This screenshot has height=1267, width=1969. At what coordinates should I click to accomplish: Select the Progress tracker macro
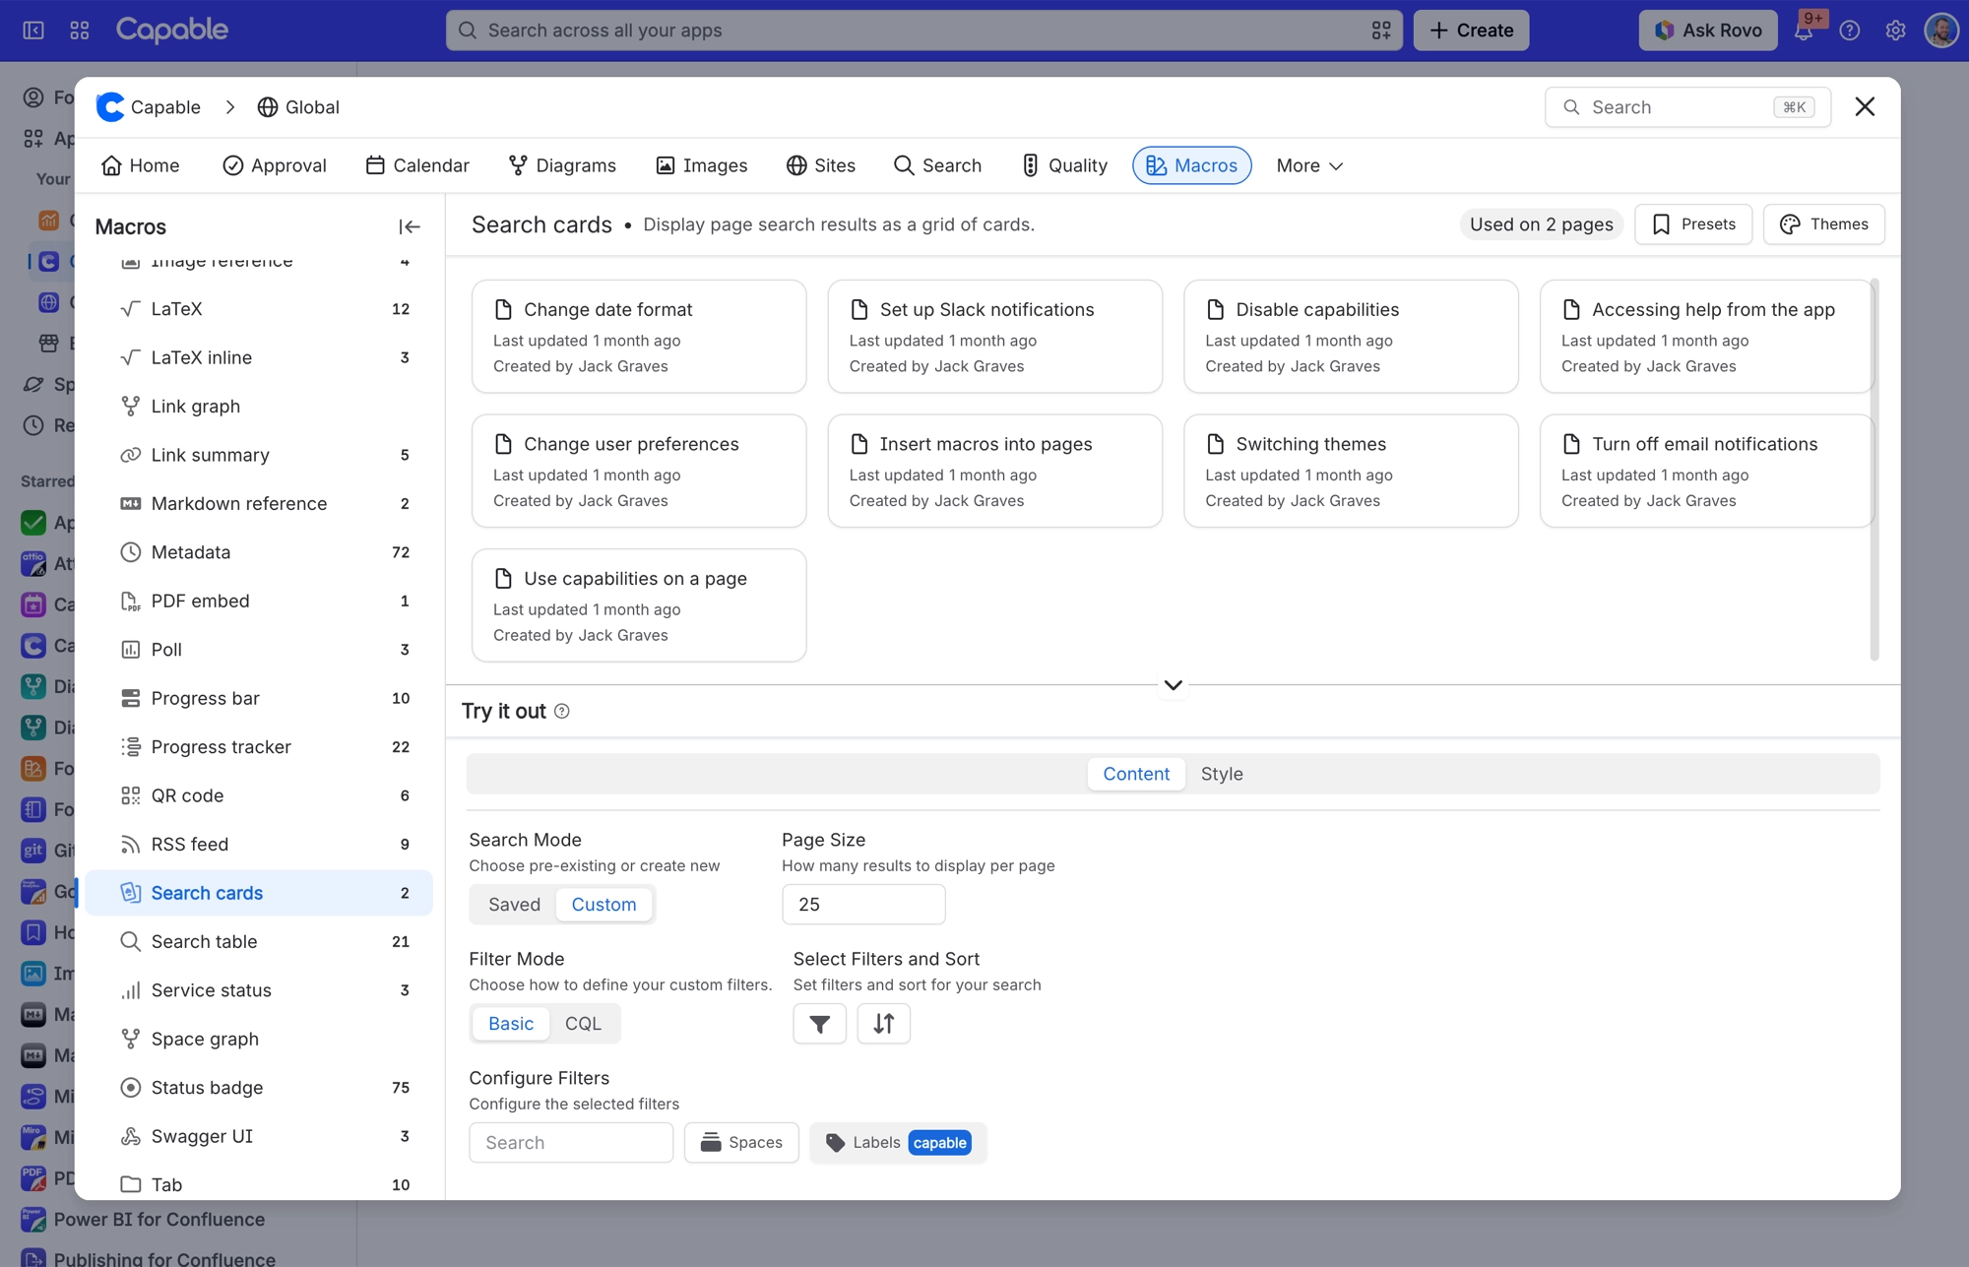(259, 746)
